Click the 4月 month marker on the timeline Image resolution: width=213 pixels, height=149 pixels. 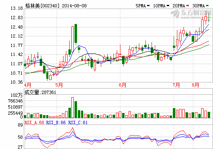pyautogui.click(x=27, y=85)
